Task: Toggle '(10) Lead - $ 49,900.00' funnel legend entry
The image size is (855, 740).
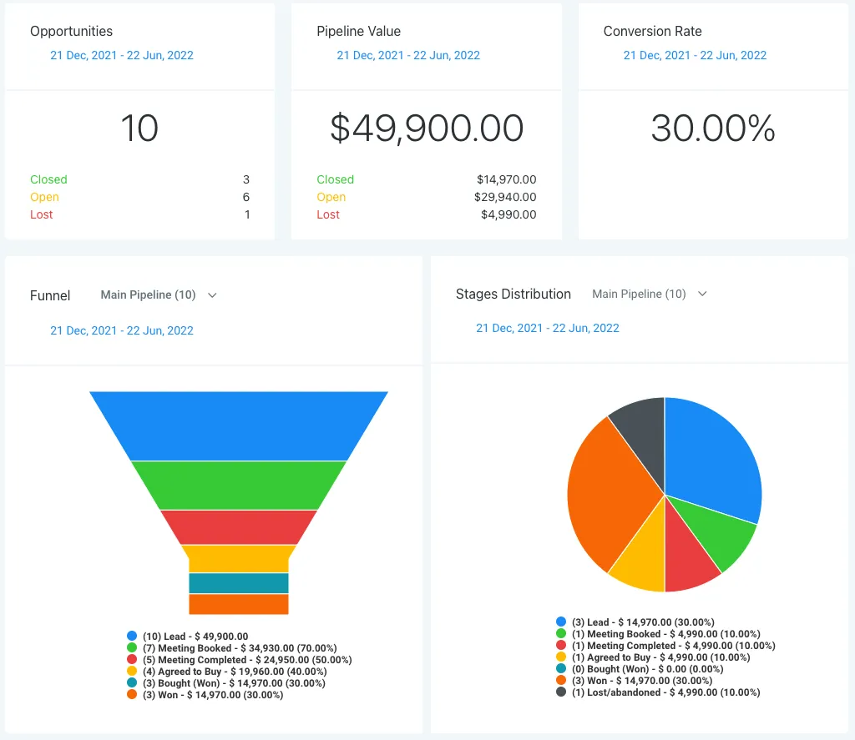Action: 195,636
